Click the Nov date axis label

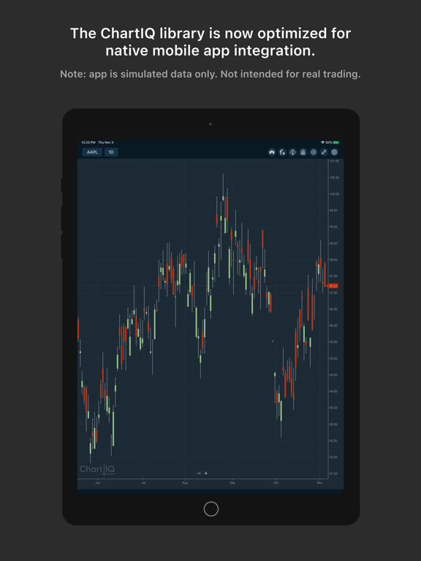(319, 483)
